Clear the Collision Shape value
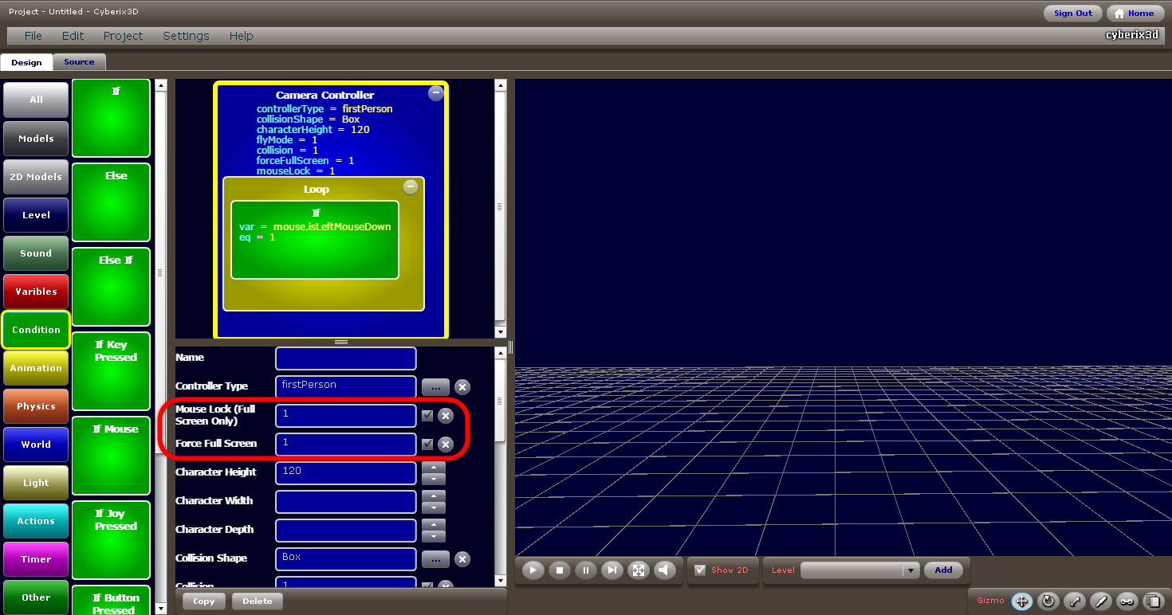The width and height of the screenshot is (1172, 615). pyautogui.click(x=462, y=560)
